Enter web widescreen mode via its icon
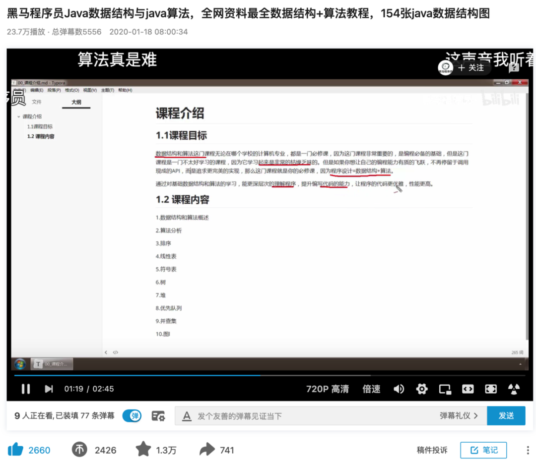This screenshot has height=463, width=536. [x=468, y=389]
